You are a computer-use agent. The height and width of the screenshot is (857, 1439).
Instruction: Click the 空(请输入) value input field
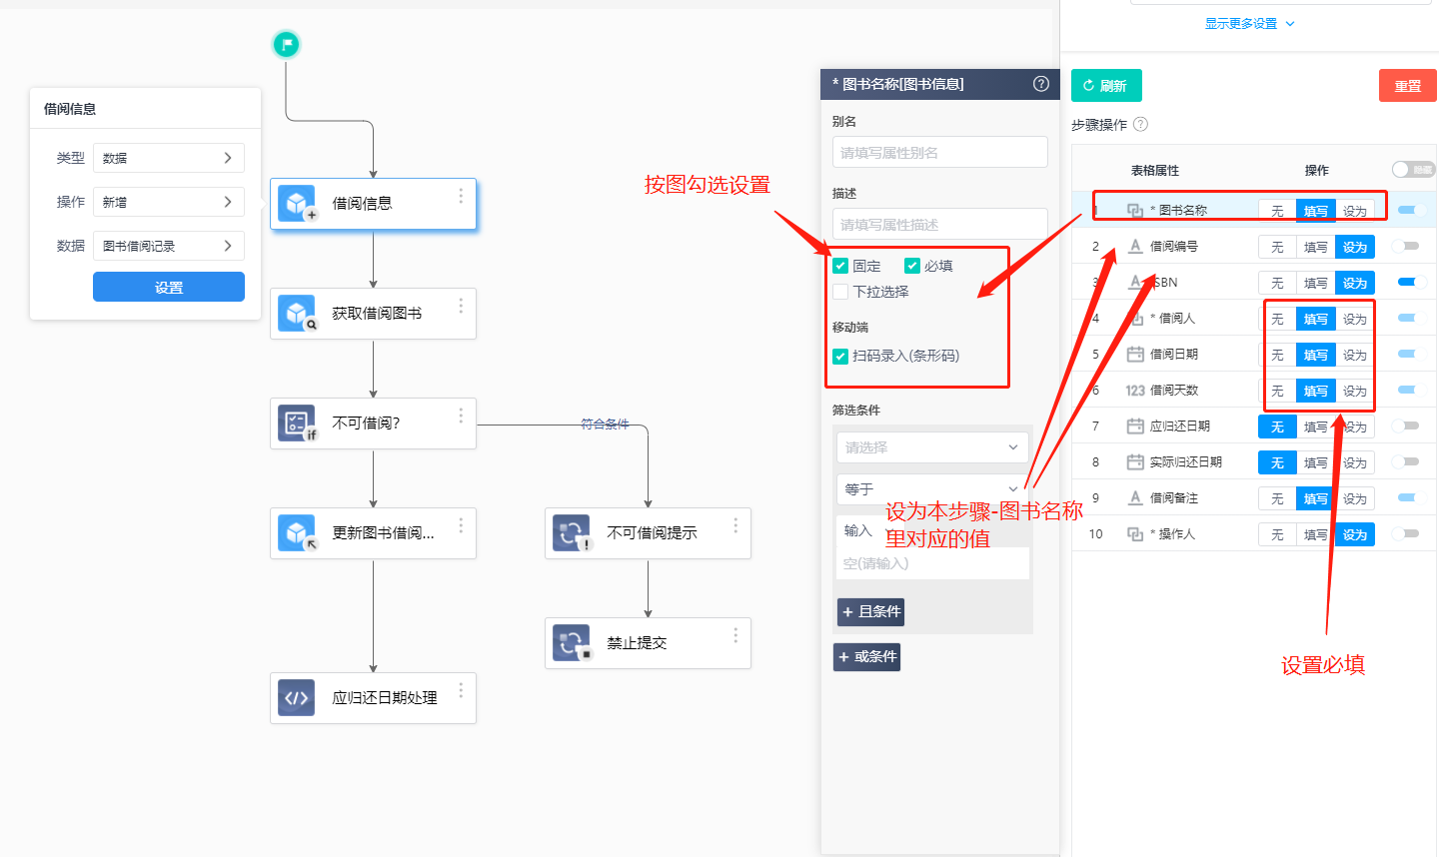[932, 563]
